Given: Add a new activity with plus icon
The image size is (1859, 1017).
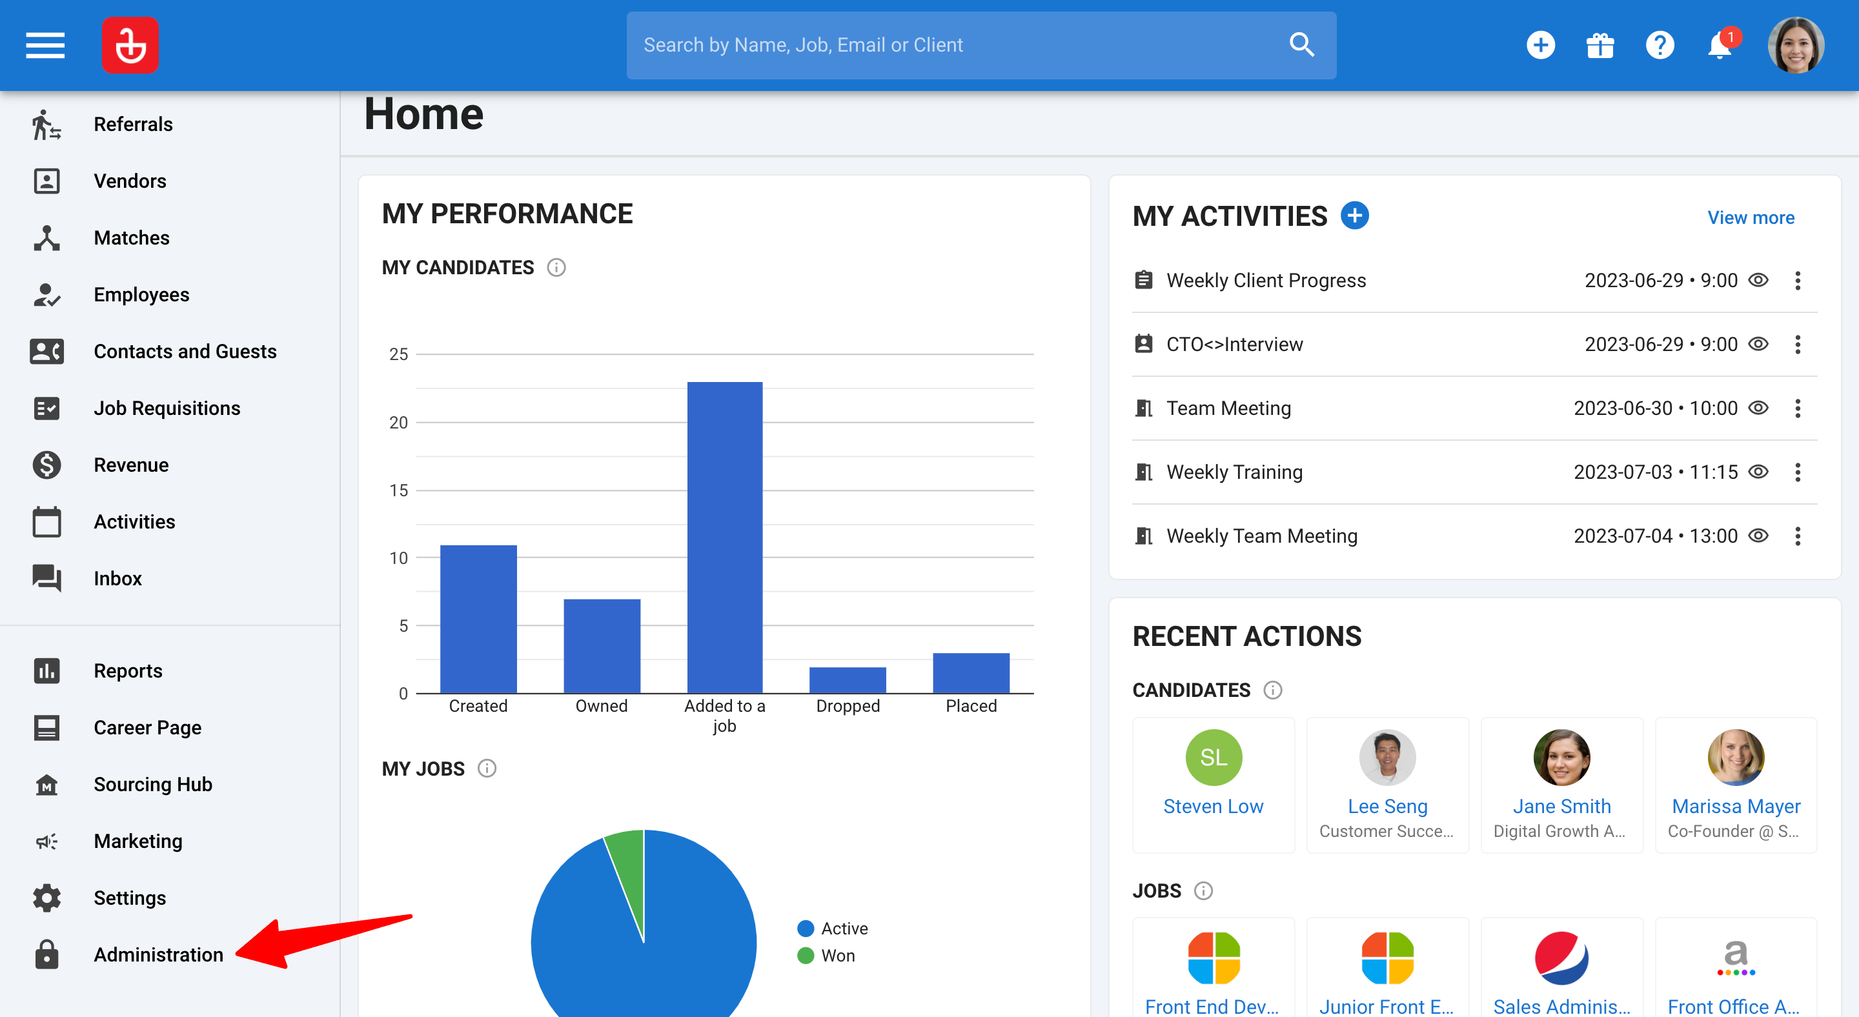Looking at the screenshot, I should [x=1355, y=216].
